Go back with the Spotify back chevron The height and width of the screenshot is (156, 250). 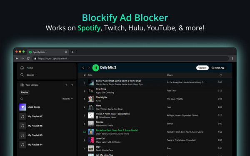83,68
